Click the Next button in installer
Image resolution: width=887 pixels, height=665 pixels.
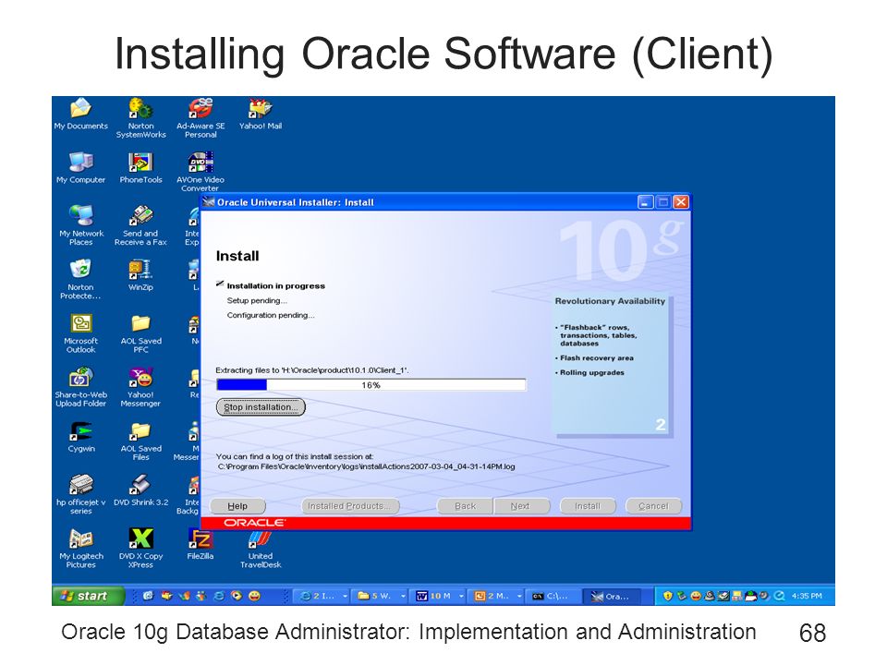(x=521, y=506)
